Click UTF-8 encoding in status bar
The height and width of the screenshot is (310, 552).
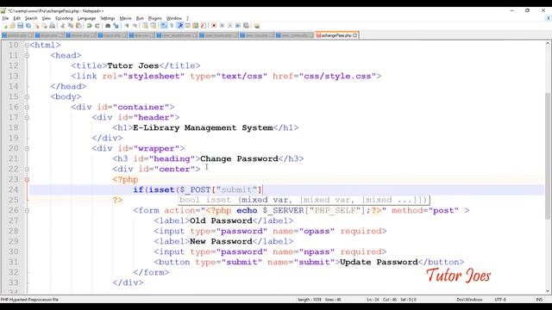[x=500, y=300]
